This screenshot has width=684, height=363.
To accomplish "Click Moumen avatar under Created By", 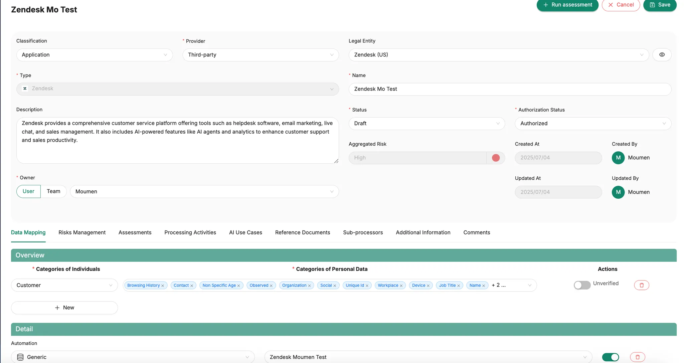I will (x=618, y=158).
